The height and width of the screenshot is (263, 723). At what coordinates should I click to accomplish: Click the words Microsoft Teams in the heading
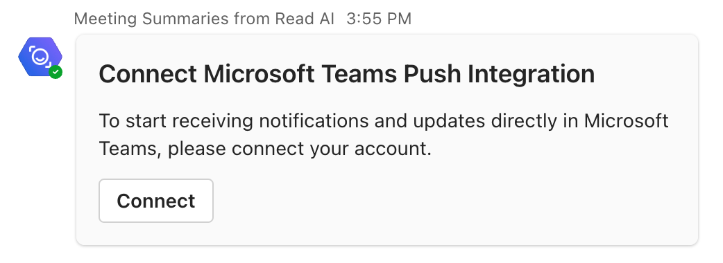click(300, 74)
